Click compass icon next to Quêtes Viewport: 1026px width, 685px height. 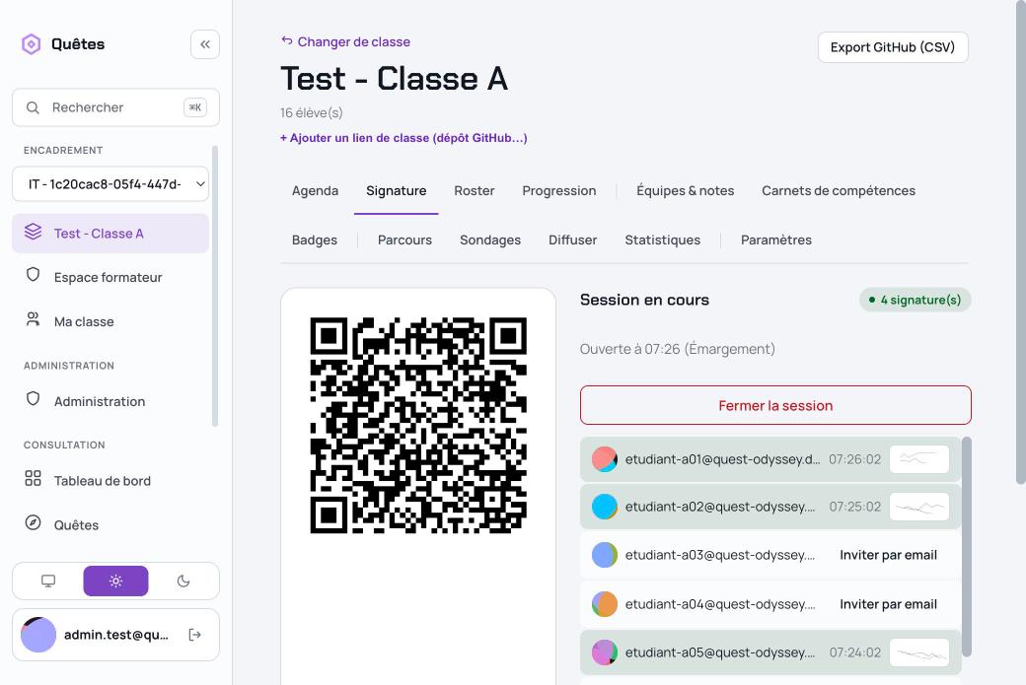point(33,523)
